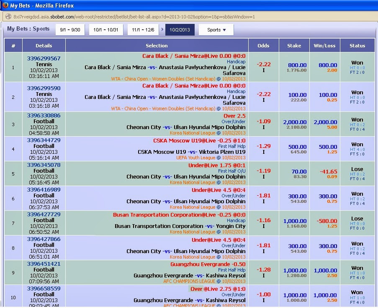
Task: Select the 10/1 ~ 10/31 date range tab
Action: [106, 30]
